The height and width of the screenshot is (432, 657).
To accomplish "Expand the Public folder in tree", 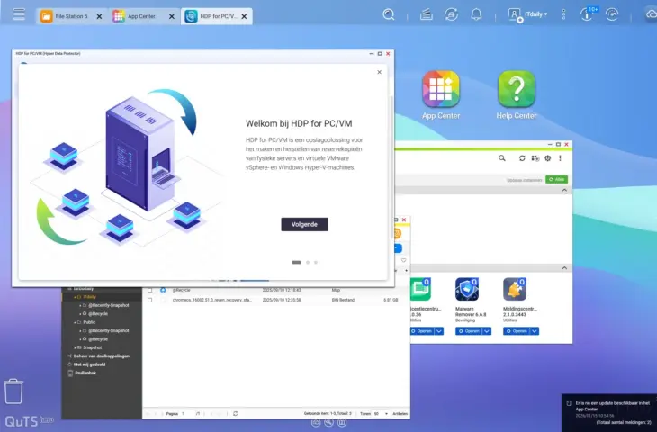I will (76, 321).
